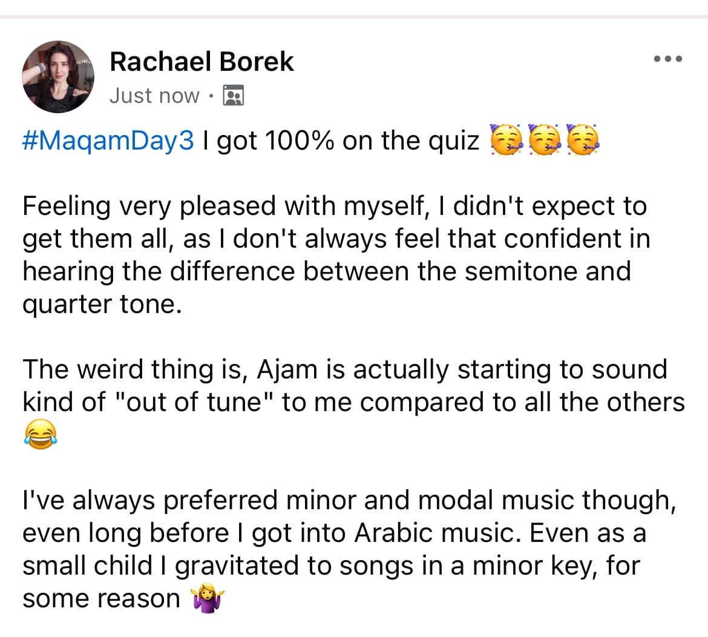Open the three-dot post options menu
This screenshot has width=708, height=637.
(668, 59)
